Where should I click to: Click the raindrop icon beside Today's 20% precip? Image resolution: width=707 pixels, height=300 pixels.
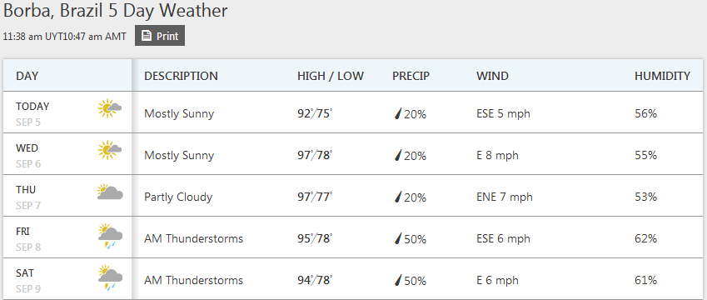point(398,113)
